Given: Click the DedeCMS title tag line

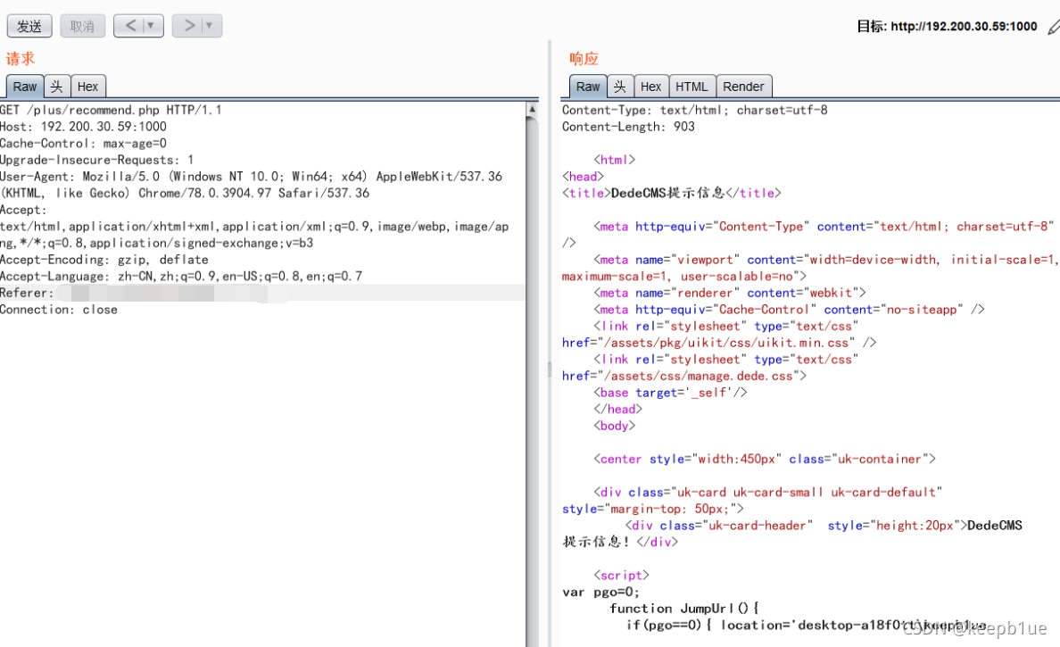Looking at the screenshot, I should point(671,193).
